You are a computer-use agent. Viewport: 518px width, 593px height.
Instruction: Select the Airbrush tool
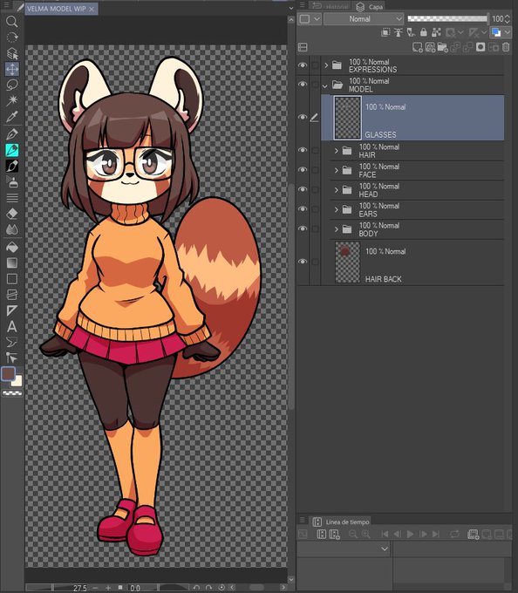pyautogui.click(x=11, y=182)
